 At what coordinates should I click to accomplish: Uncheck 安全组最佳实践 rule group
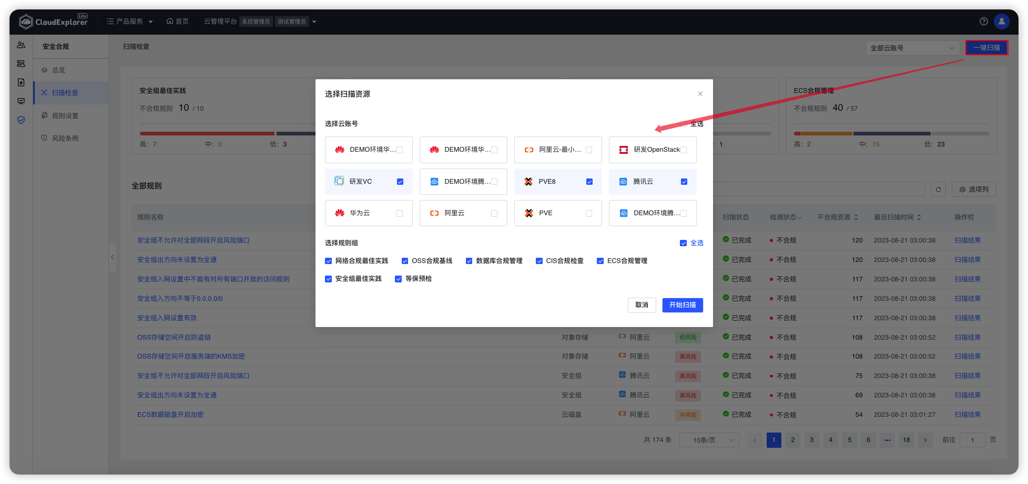click(x=328, y=279)
